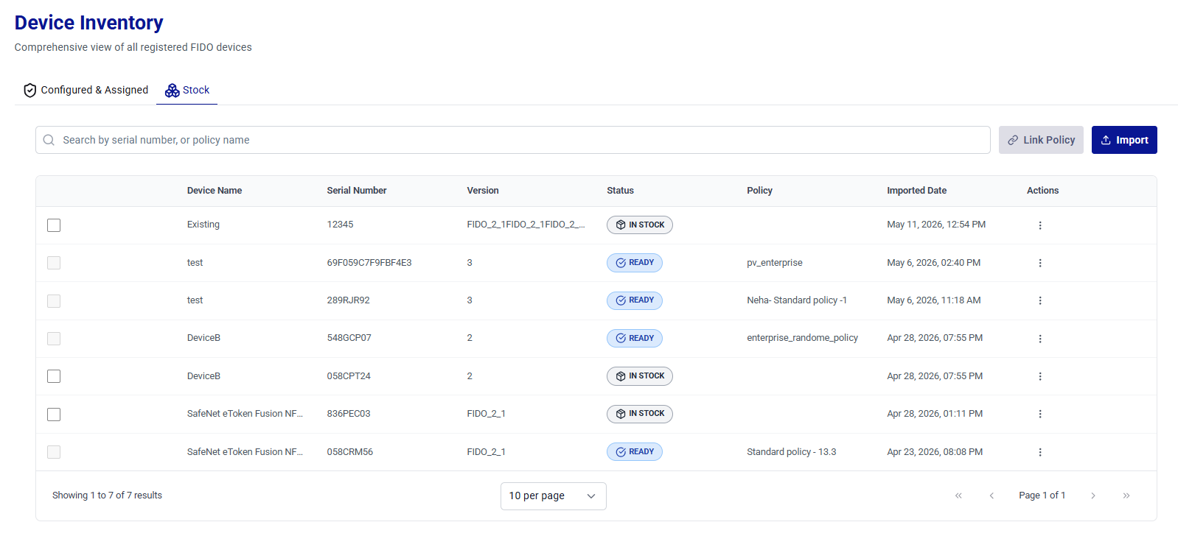Click READY badge for serial 548GCP07

click(635, 338)
